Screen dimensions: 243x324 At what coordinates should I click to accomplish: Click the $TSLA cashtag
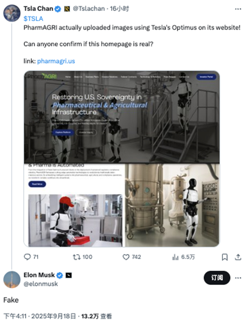pos(33,19)
